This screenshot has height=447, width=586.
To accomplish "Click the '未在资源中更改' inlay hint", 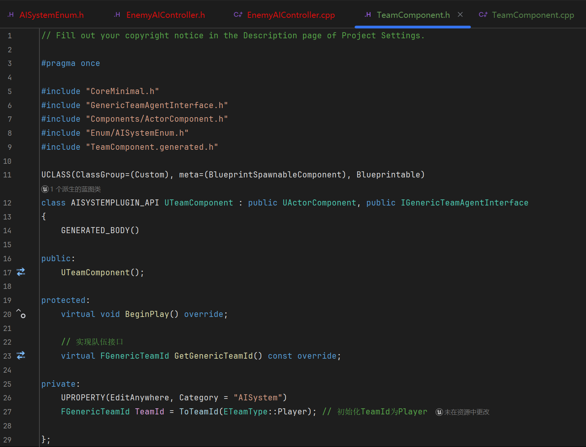I will (x=467, y=412).
